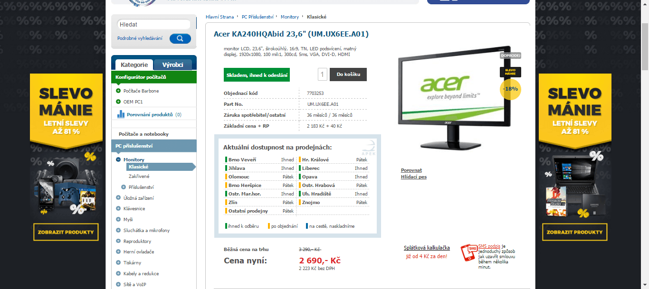Click the Skladem, ihned k odeslání button
This screenshot has width=649, height=289.
coord(257,75)
